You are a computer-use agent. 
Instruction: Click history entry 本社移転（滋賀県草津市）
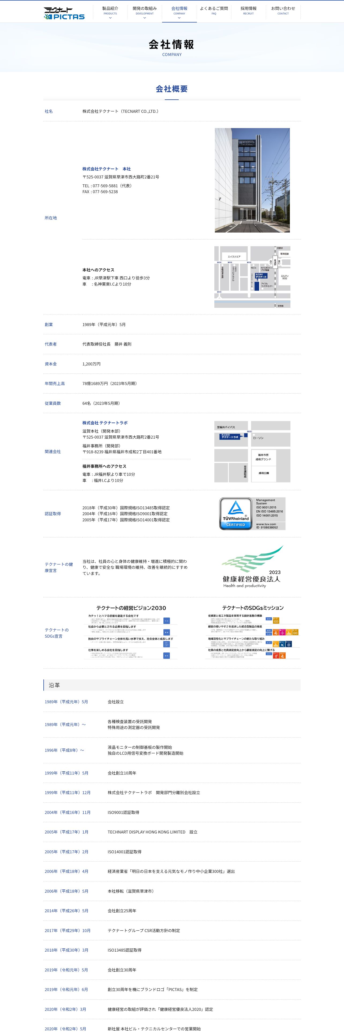tap(132, 891)
